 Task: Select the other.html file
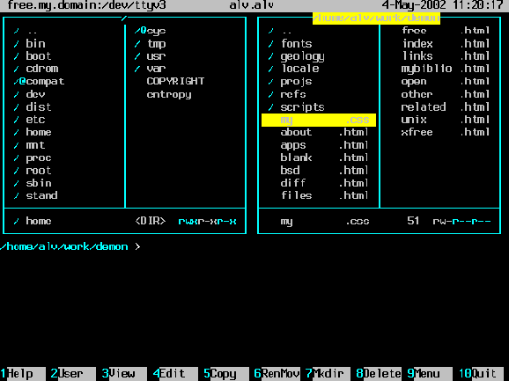[x=446, y=94]
